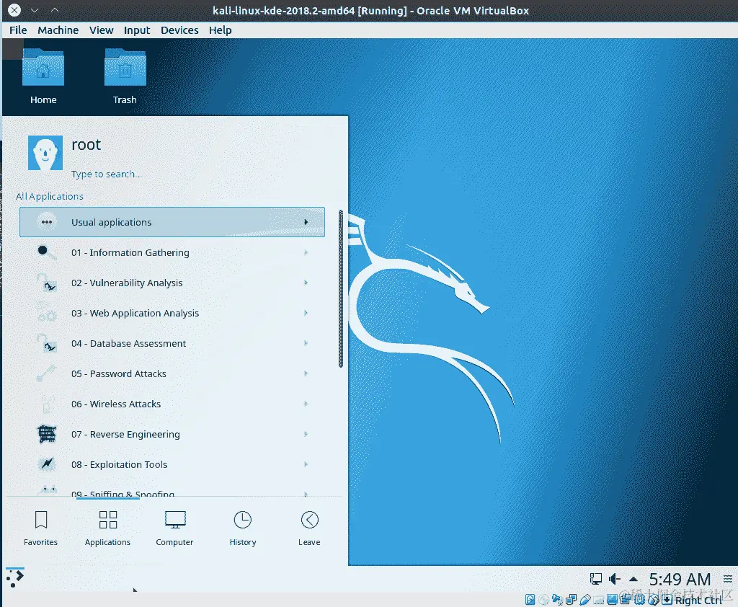
Task: Open the audio volume tray icon
Action: click(x=614, y=579)
